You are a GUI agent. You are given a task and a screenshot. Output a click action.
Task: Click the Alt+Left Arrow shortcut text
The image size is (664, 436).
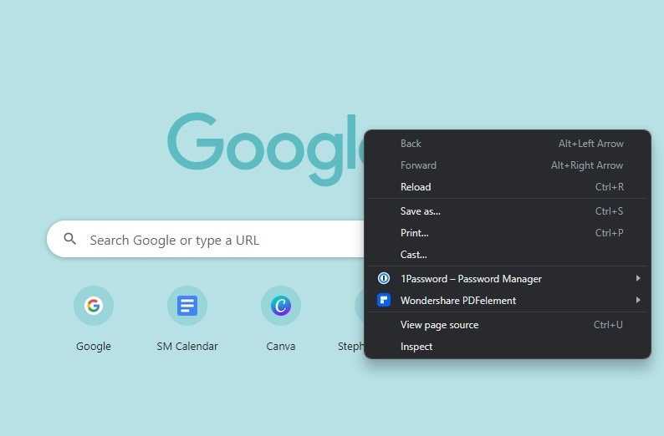[590, 144]
